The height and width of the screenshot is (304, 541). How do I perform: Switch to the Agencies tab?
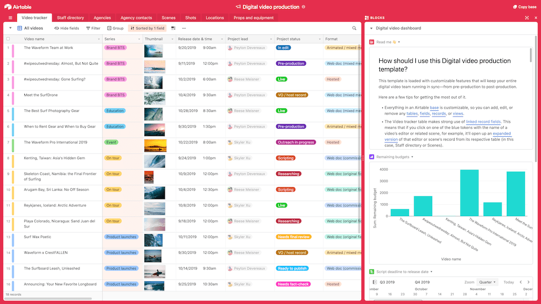(x=102, y=17)
